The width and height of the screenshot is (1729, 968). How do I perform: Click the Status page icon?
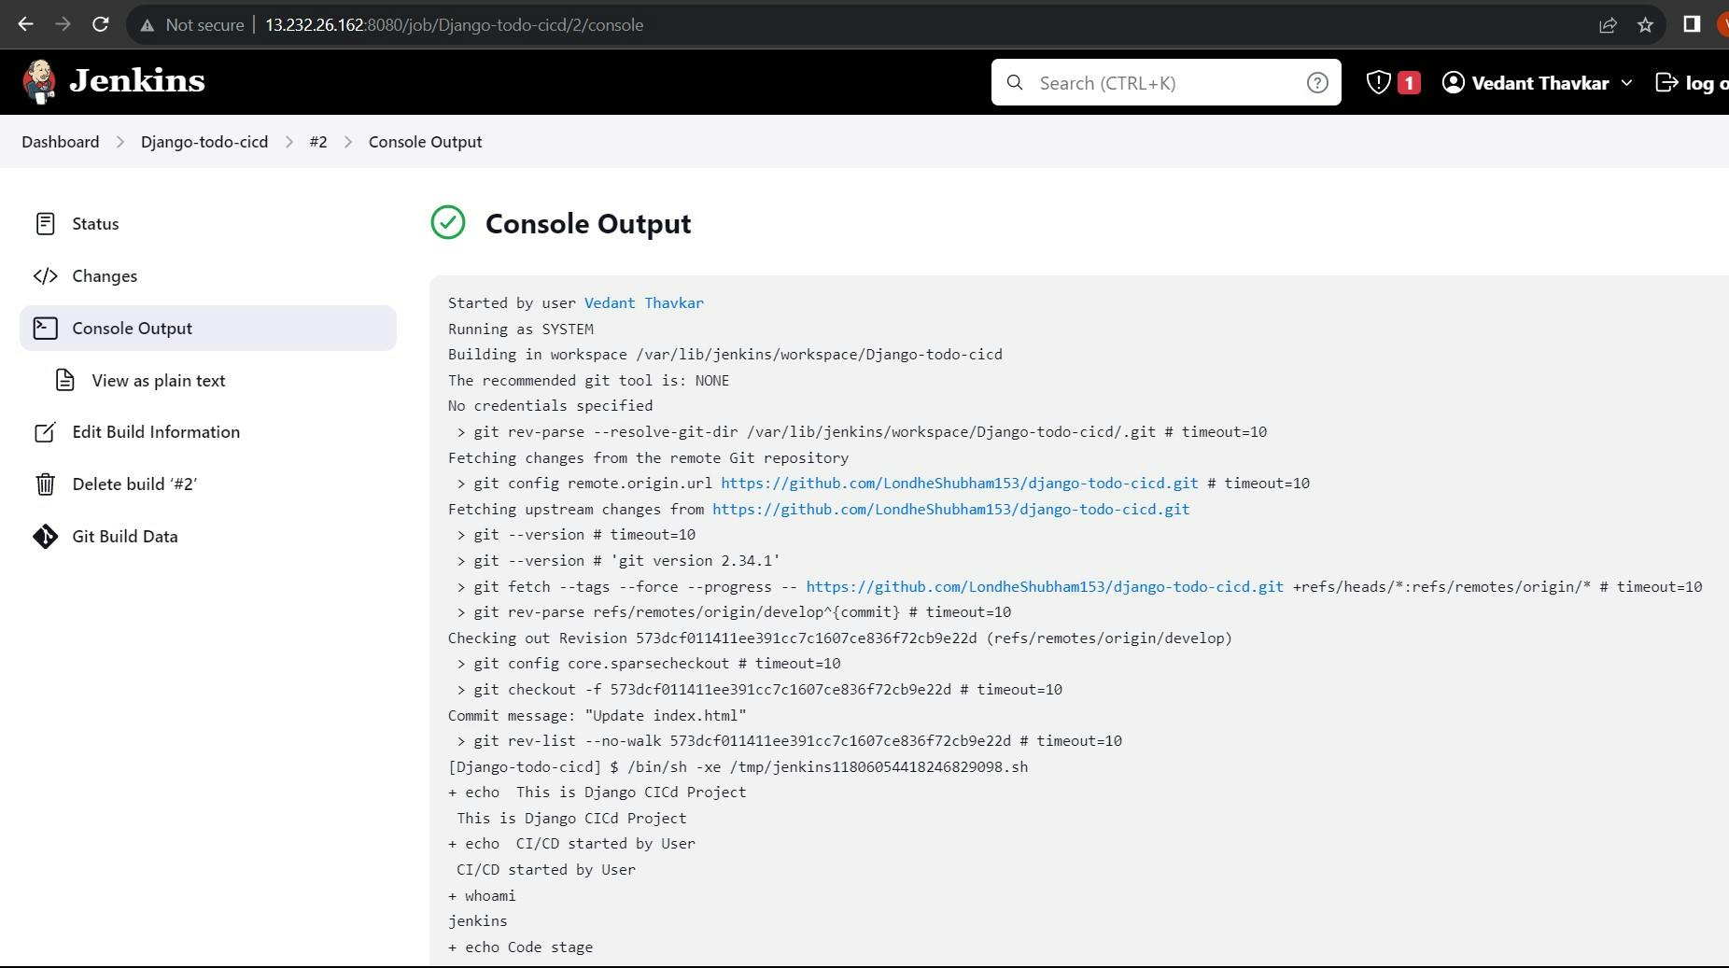[45, 224]
